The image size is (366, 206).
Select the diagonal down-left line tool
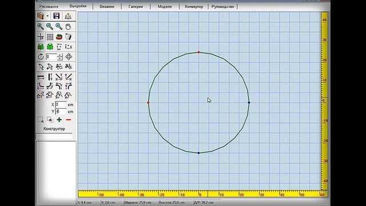point(69,77)
